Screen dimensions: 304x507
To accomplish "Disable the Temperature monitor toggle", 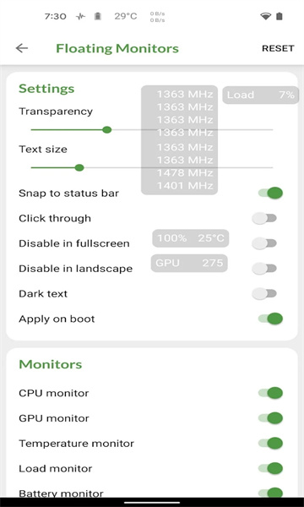I will point(270,443).
